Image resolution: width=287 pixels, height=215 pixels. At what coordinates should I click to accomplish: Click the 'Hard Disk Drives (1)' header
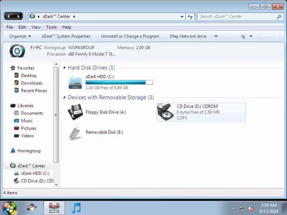coord(91,68)
